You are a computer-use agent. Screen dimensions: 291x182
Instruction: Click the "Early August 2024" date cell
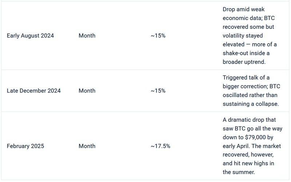pos(30,36)
